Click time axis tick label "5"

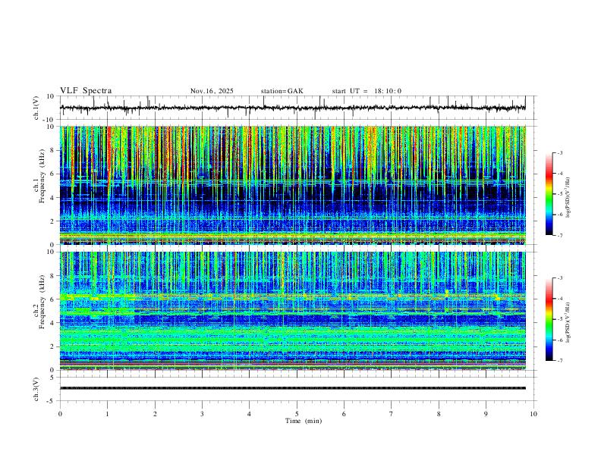[297, 414]
